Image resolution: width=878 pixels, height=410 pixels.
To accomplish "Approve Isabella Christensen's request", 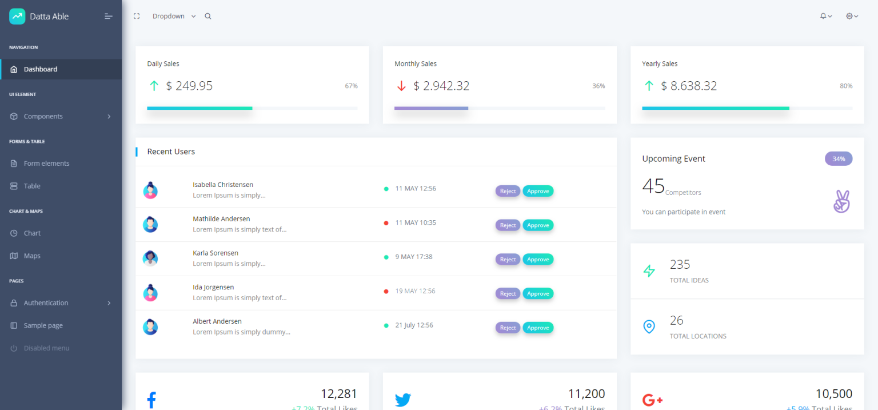I will [538, 190].
